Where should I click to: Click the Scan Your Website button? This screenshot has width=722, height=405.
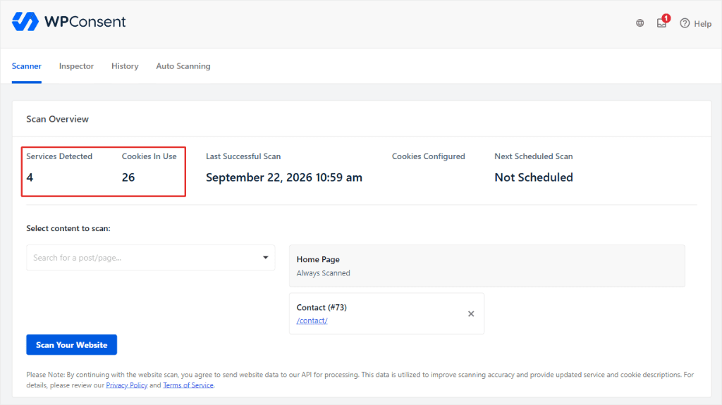(71, 344)
